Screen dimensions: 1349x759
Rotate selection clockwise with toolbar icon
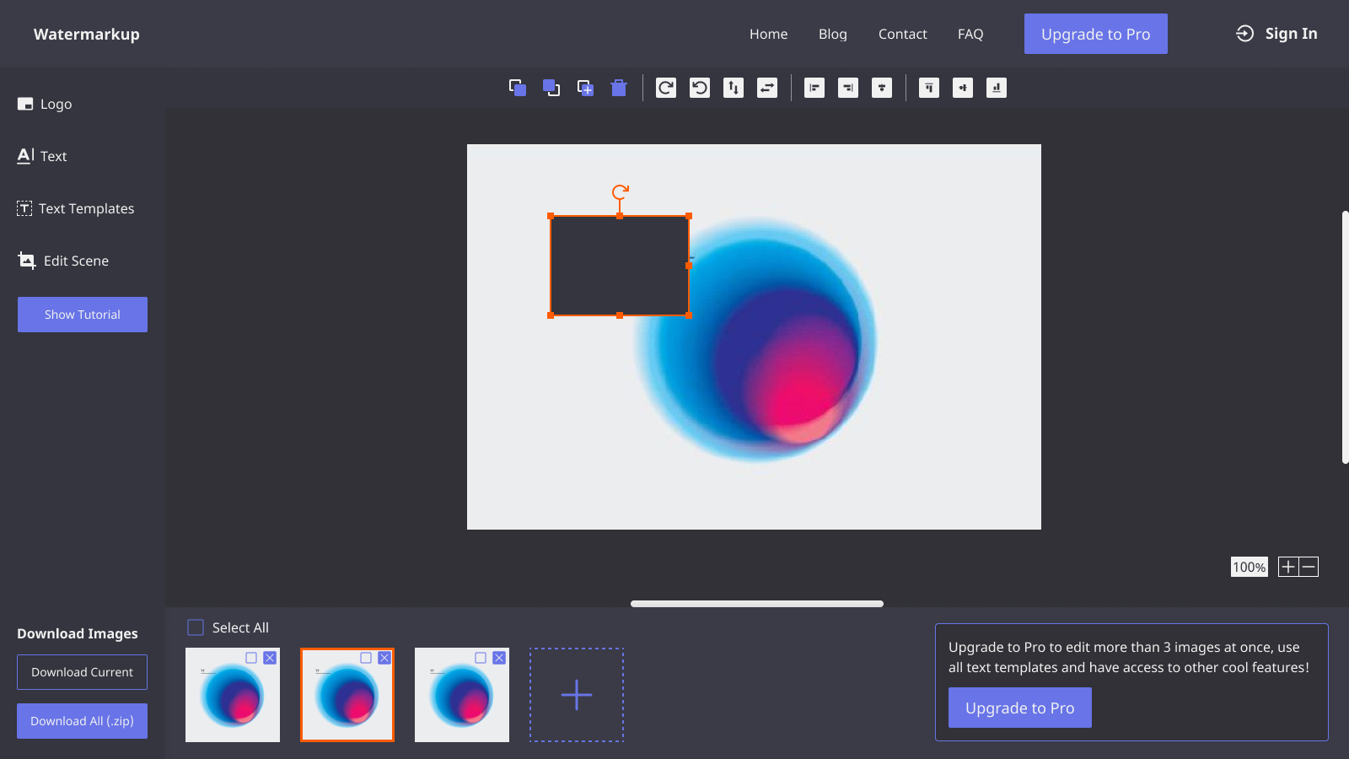click(x=666, y=88)
